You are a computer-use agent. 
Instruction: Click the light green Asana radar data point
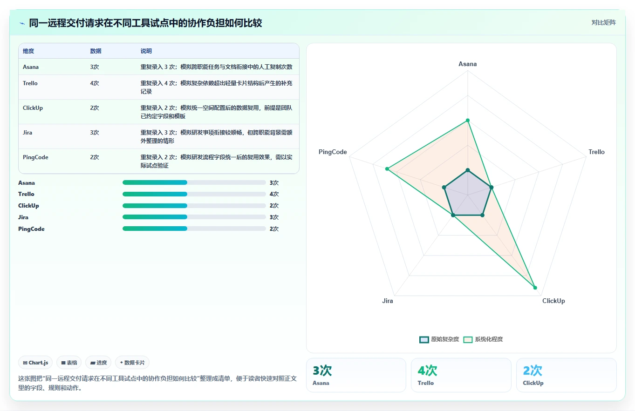click(x=468, y=121)
